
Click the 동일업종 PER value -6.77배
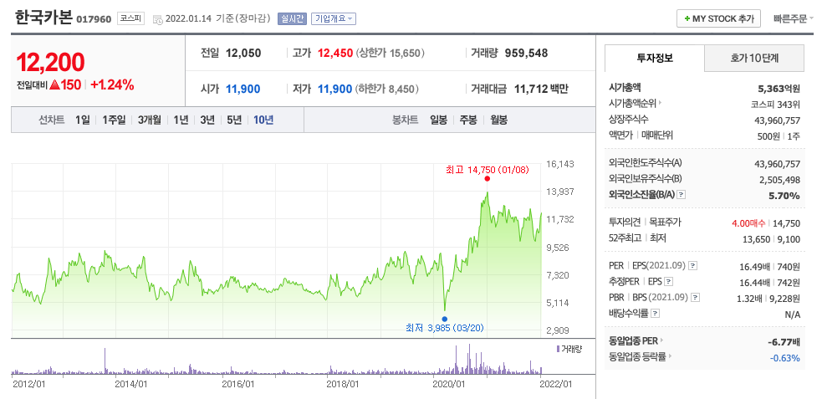click(x=784, y=342)
